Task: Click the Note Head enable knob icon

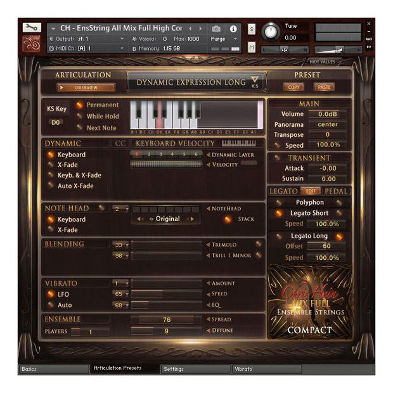Action: click(101, 208)
